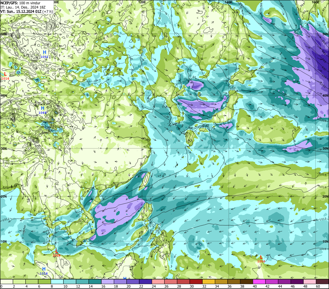Image resolution: width=329 pixels, height=289 pixels.
Task: Click the 160E longitude label
Action: coord(316,2)
